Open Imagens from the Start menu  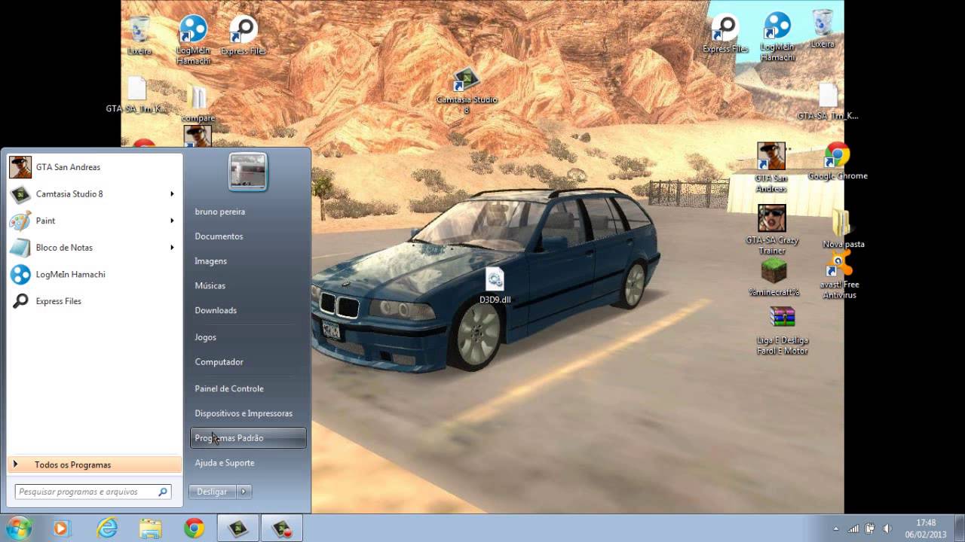click(x=248, y=261)
